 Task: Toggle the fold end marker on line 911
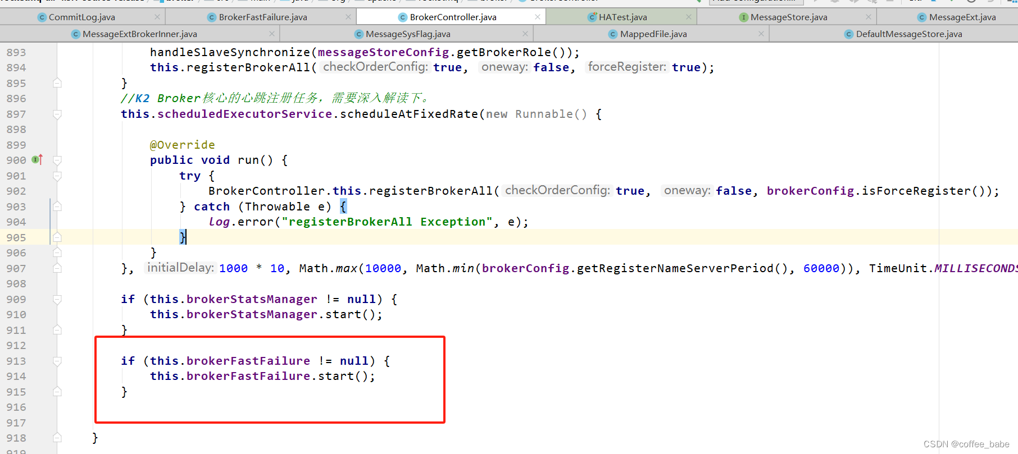point(57,330)
